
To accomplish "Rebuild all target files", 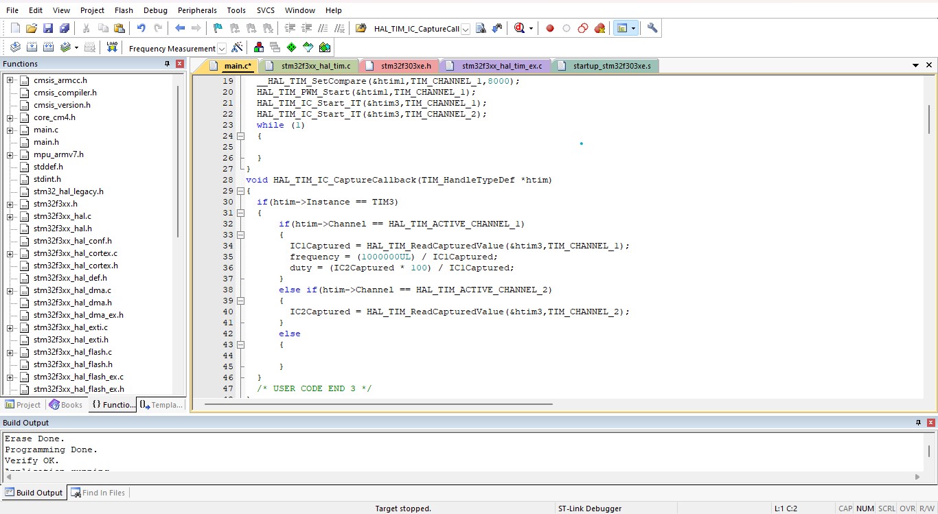I will [x=48, y=47].
